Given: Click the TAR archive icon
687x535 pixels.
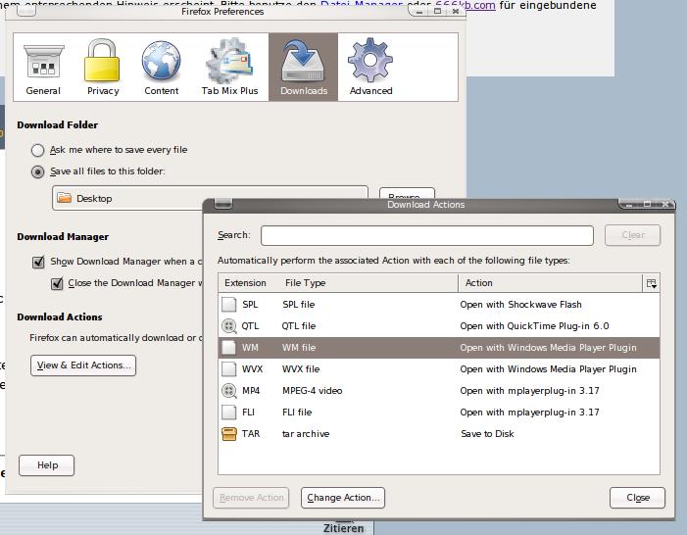Looking at the screenshot, I should (228, 434).
